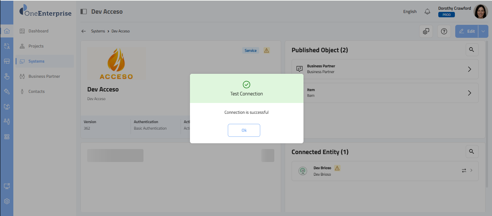Viewport: 492px width, 216px height.
Task: Open Dorothy Crawford profile avatar
Action: tap(480, 12)
